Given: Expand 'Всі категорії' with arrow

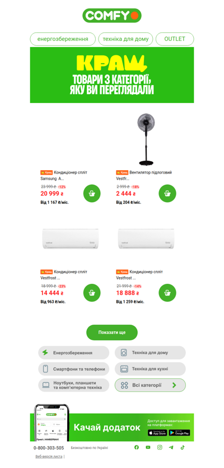Looking at the screenshot, I should tap(150, 385).
